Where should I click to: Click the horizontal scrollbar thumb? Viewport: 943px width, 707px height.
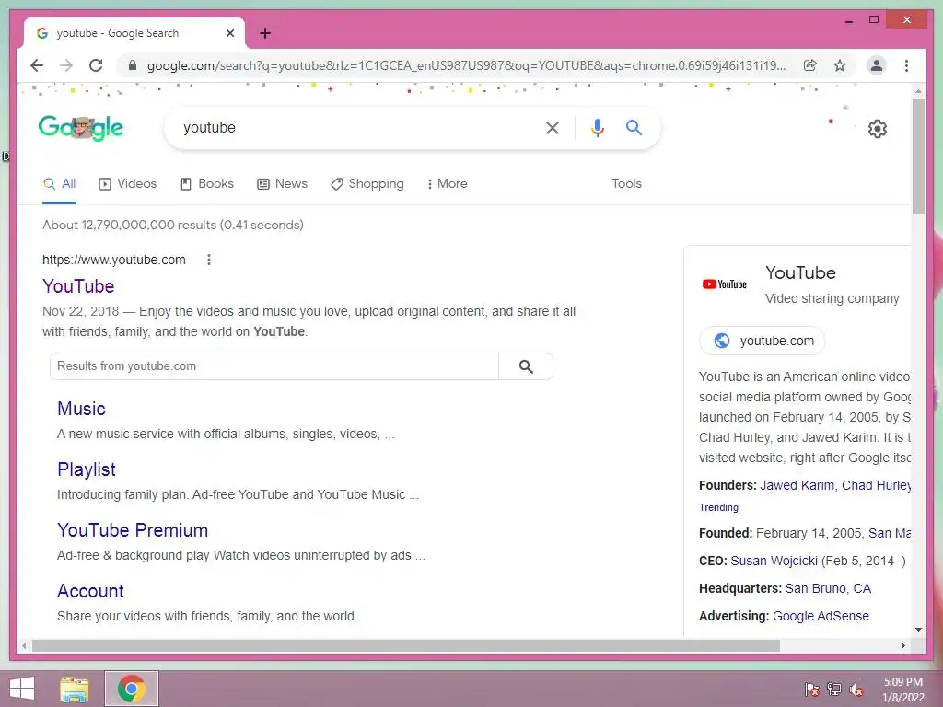(406, 645)
